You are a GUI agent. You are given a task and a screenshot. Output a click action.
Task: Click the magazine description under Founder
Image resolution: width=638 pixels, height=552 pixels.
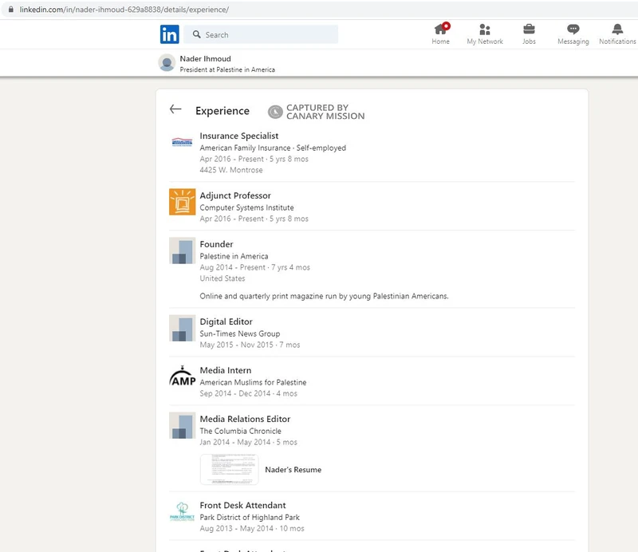coord(324,297)
